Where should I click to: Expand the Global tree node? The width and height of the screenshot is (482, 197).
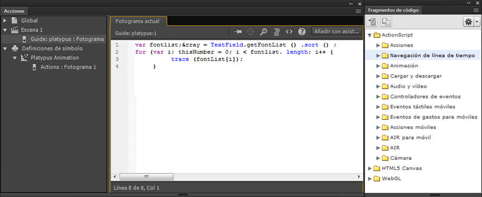coord(5,21)
